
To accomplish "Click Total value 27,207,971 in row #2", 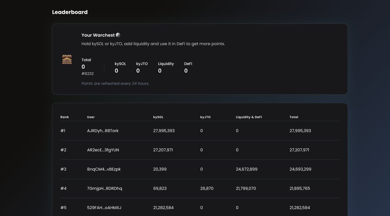I will [x=299, y=150].
